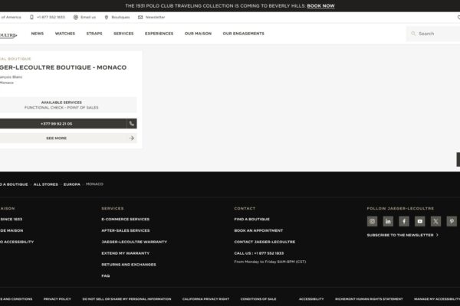
Task: Click All Stores breadcrumb
Action: pyautogui.click(x=46, y=184)
